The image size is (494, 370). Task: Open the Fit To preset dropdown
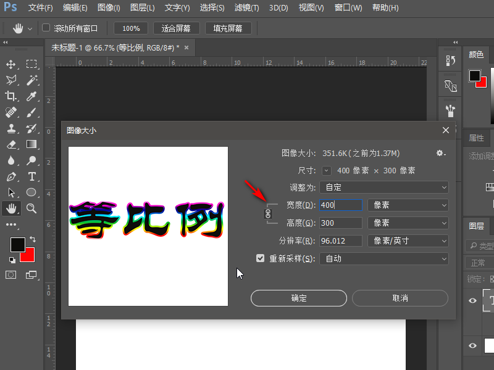383,187
